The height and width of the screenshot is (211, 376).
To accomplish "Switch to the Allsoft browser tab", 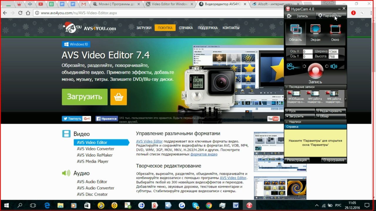I will (276, 4).
